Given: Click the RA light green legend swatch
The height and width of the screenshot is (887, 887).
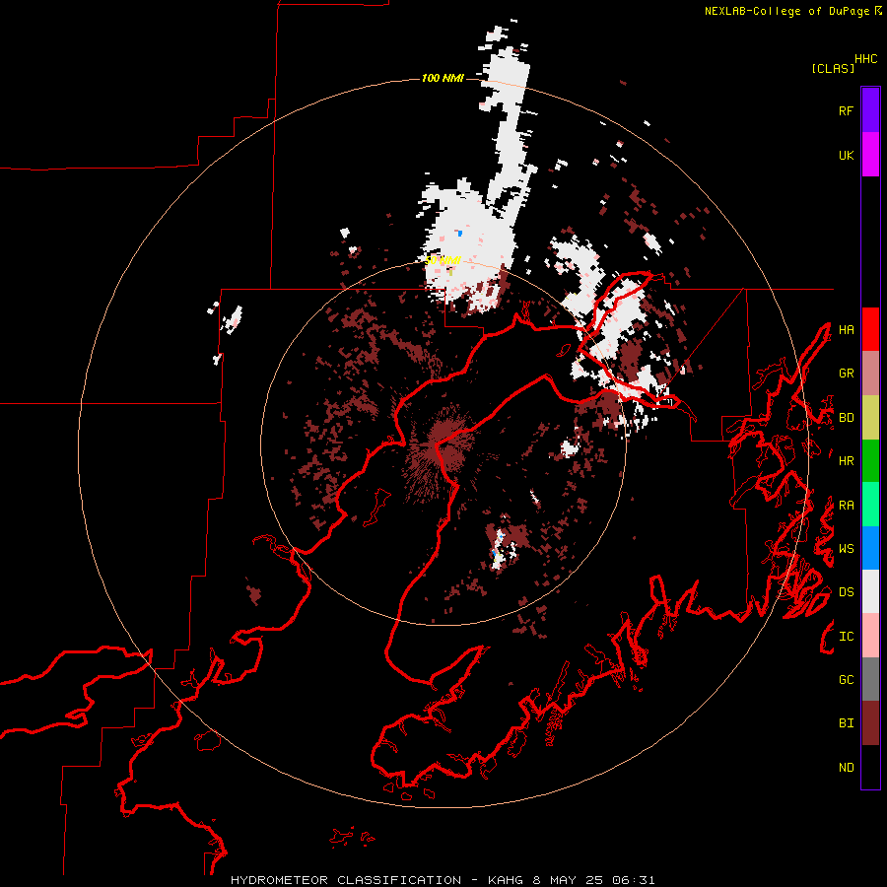Looking at the screenshot, I should click(870, 505).
